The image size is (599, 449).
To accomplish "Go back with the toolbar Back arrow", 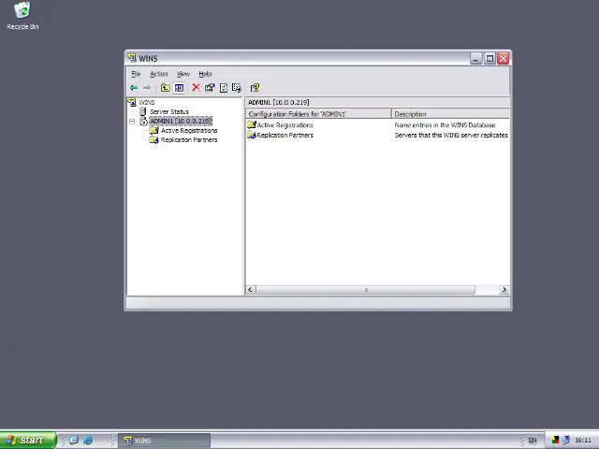I will (x=133, y=88).
